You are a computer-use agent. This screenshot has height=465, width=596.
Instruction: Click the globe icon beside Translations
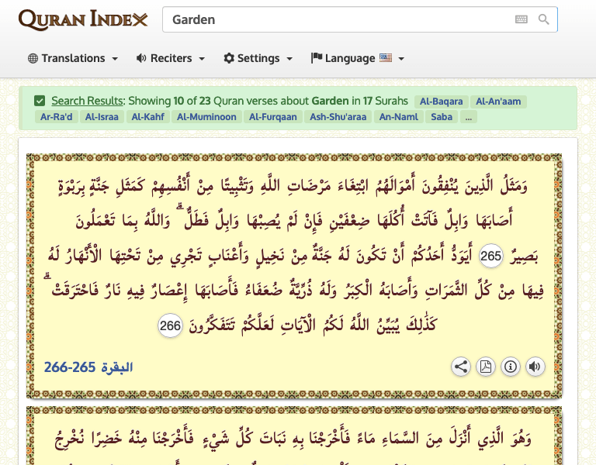pyautogui.click(x=33, y=58)
